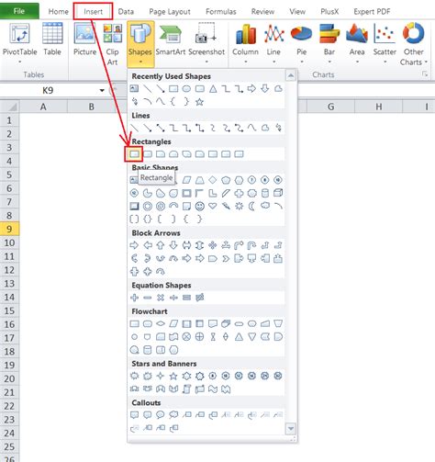
Task: Pick the Isosceles Triangle in Recently Used Shapes
Action: (213, 89)
